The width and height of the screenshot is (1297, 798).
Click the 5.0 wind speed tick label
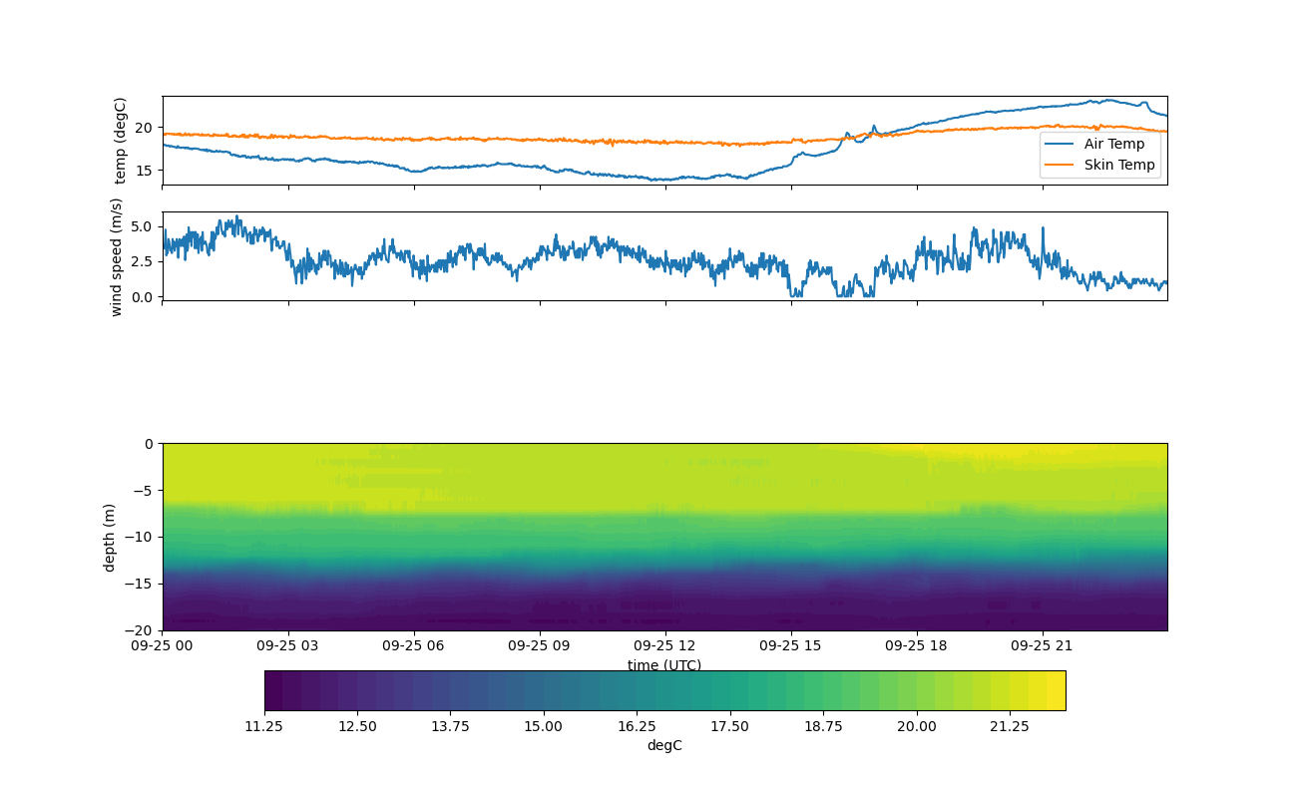pos(142,226)
